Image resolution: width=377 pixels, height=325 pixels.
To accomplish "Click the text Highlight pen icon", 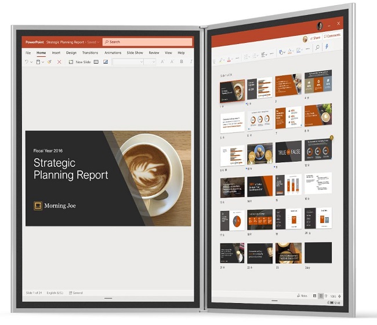I will coord(221,60).
